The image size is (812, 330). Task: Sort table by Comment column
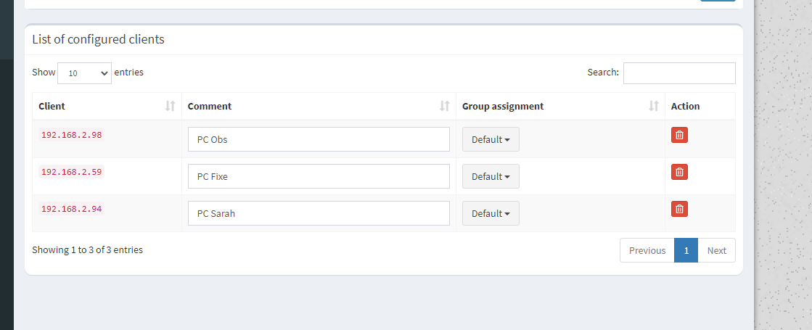(x=319, y=106)
